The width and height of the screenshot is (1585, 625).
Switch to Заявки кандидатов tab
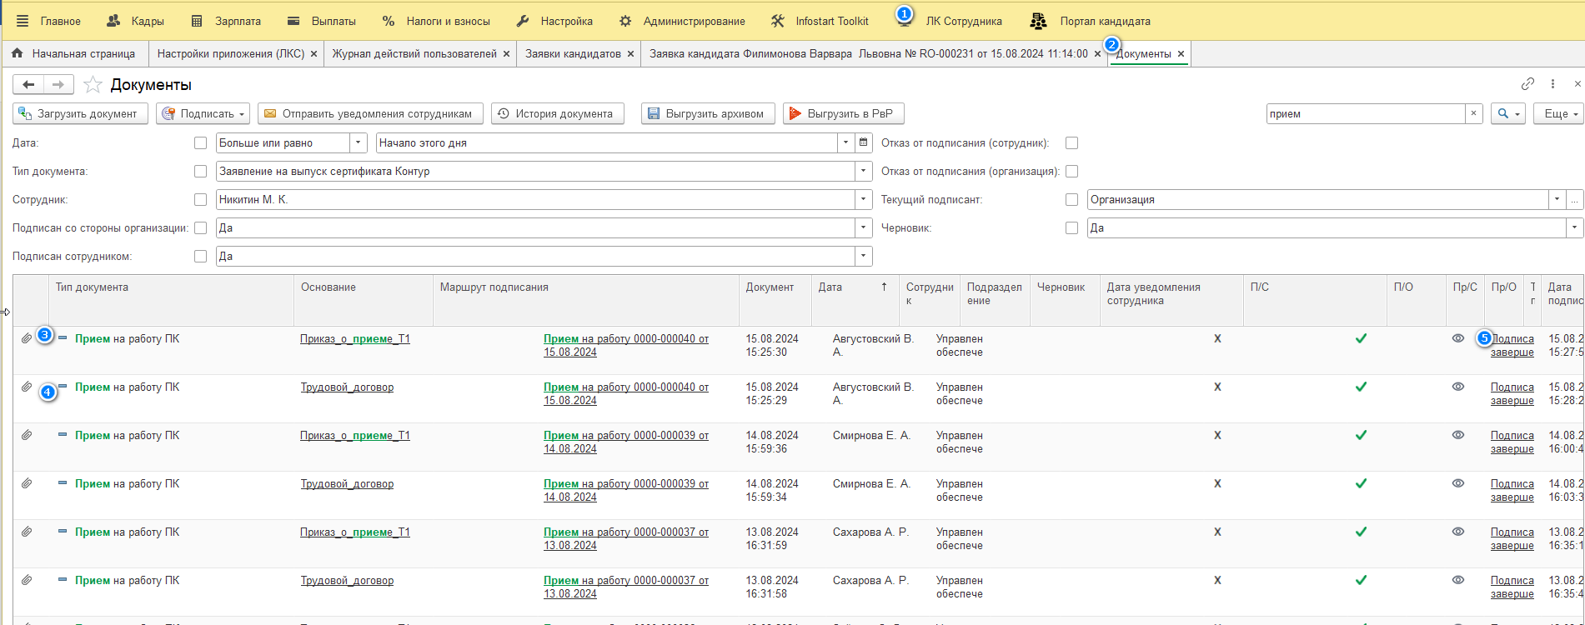(573, 53)
